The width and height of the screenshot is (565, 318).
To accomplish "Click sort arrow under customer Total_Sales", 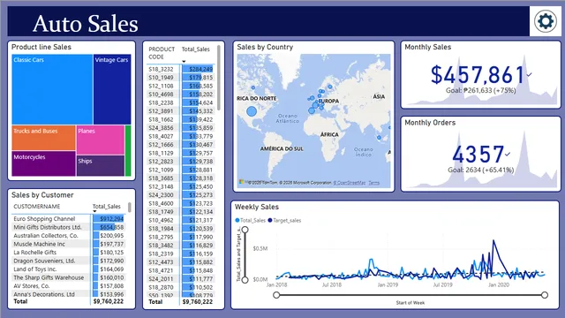I will click(94, 211).
